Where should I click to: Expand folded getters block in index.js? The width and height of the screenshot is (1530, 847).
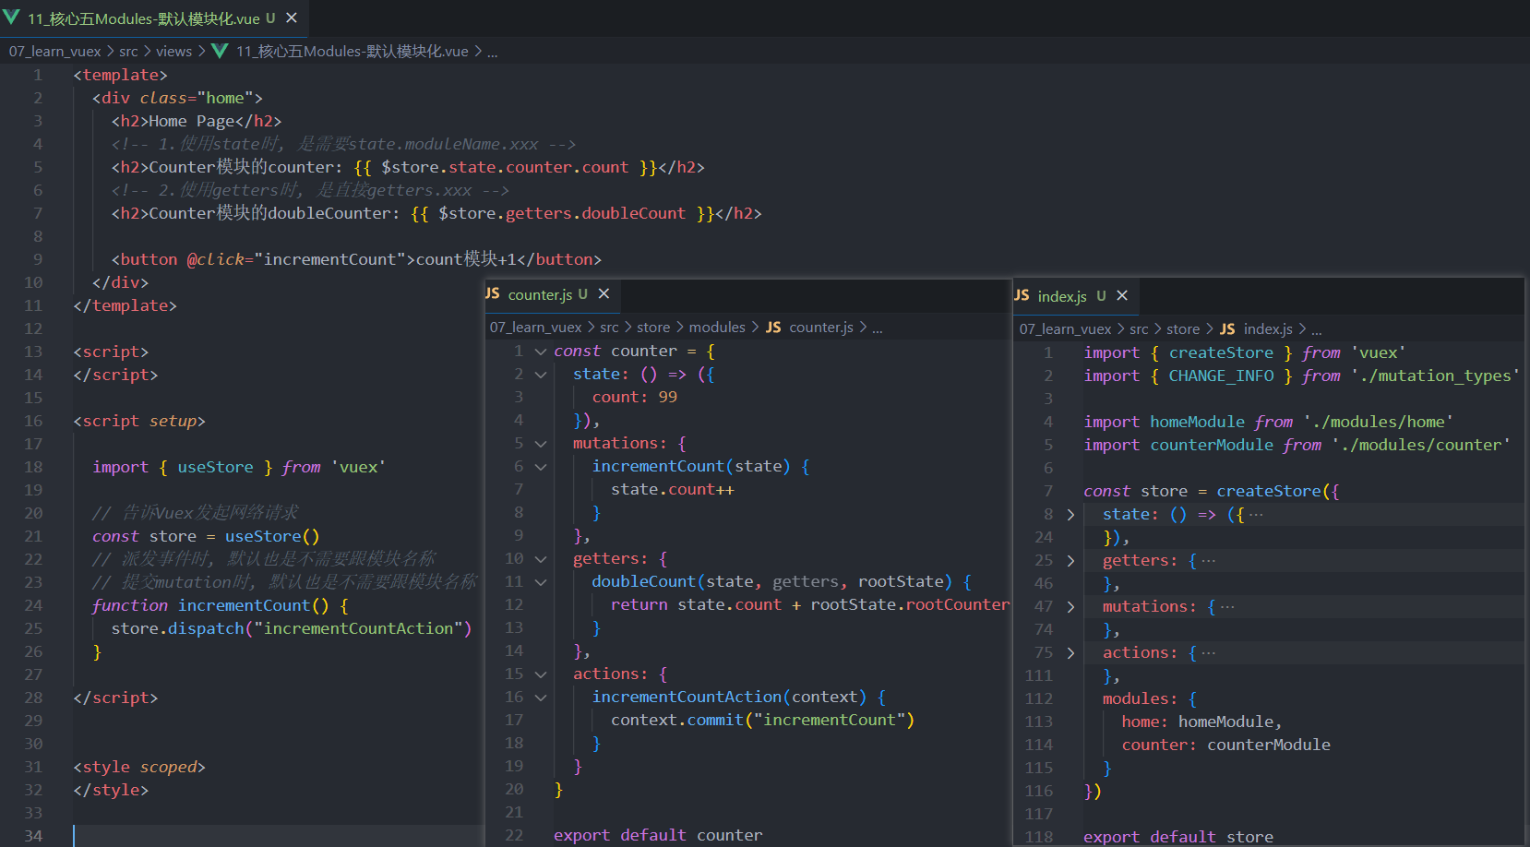1070,561
